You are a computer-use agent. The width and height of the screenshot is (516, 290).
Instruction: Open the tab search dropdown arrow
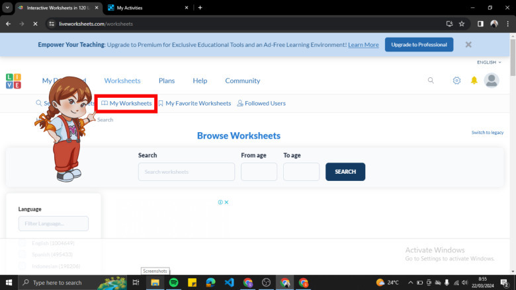pos(7,7)
